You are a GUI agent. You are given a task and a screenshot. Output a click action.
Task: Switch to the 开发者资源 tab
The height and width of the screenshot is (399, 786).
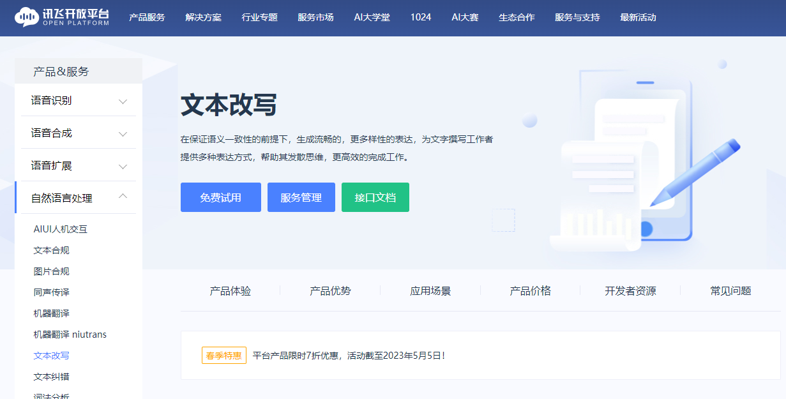pos(630,291)
